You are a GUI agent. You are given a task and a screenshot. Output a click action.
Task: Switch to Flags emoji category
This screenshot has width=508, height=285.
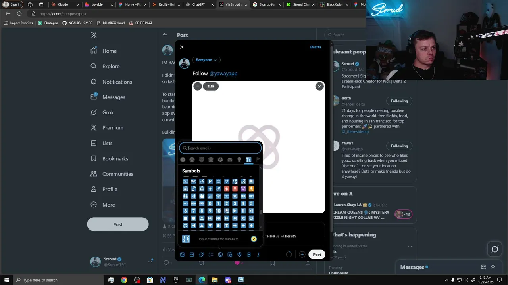[x=258, y=160]
